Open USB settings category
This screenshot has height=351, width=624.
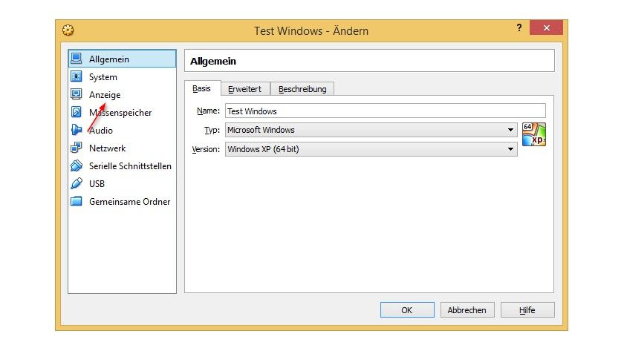click(122, 183)
